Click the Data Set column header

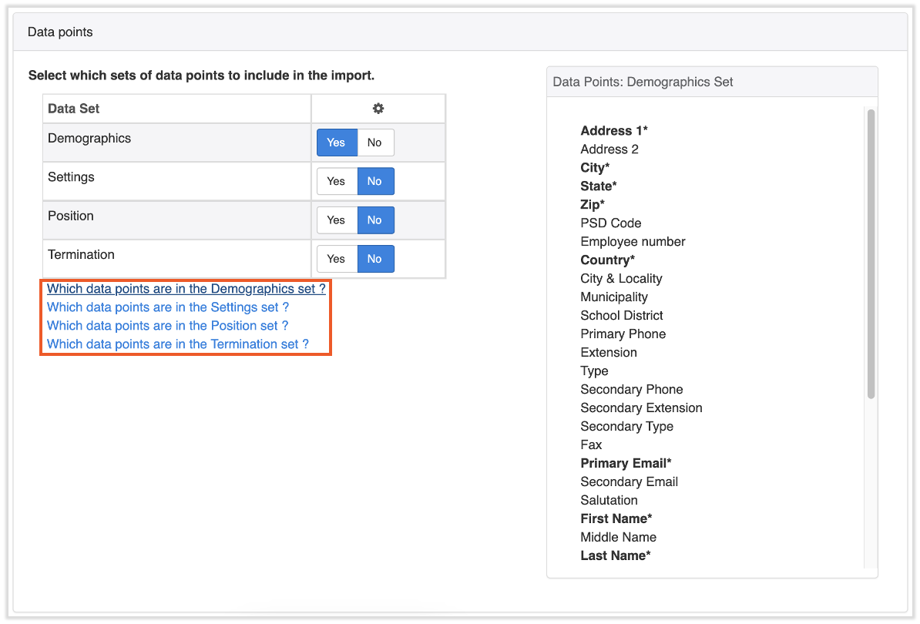pos(74,109)
